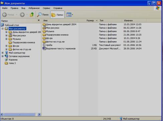Open Forward button history dropdown arrow

click(27, 15)
